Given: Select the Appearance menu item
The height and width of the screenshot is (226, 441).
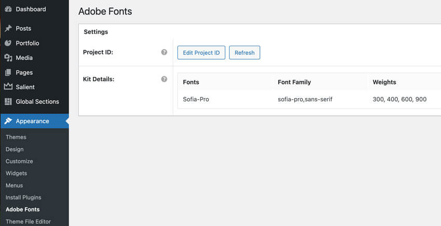Looking at the screenshot, I should click(x=34, y=121).
